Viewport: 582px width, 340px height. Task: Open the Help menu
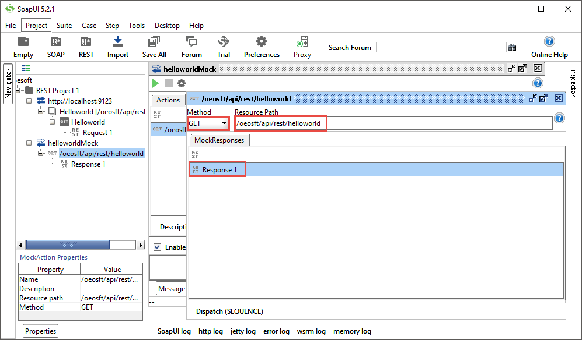point(196,26)
